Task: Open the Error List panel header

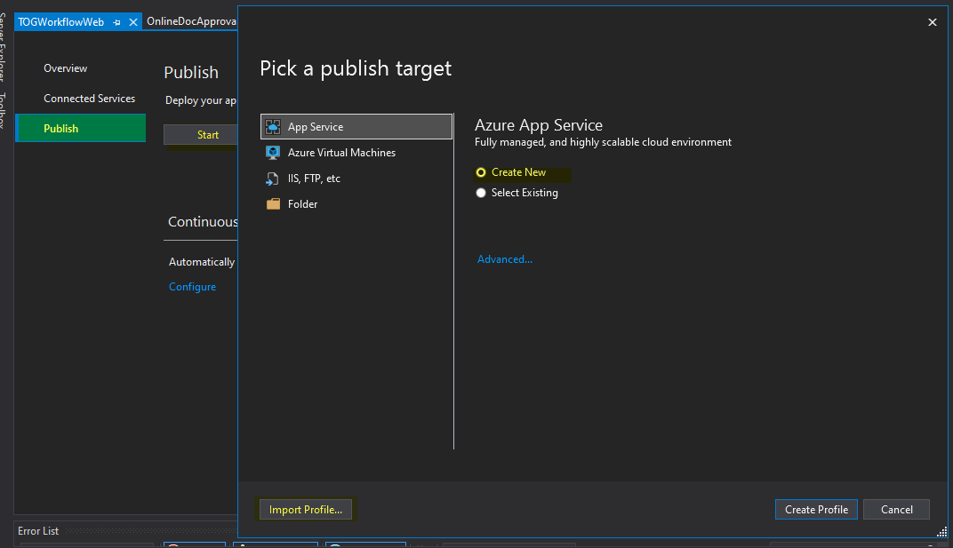Action: pyautogui.click(x=38, y=531)
